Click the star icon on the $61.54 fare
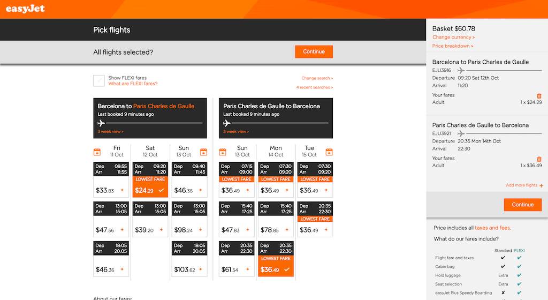 coord(247,269)
